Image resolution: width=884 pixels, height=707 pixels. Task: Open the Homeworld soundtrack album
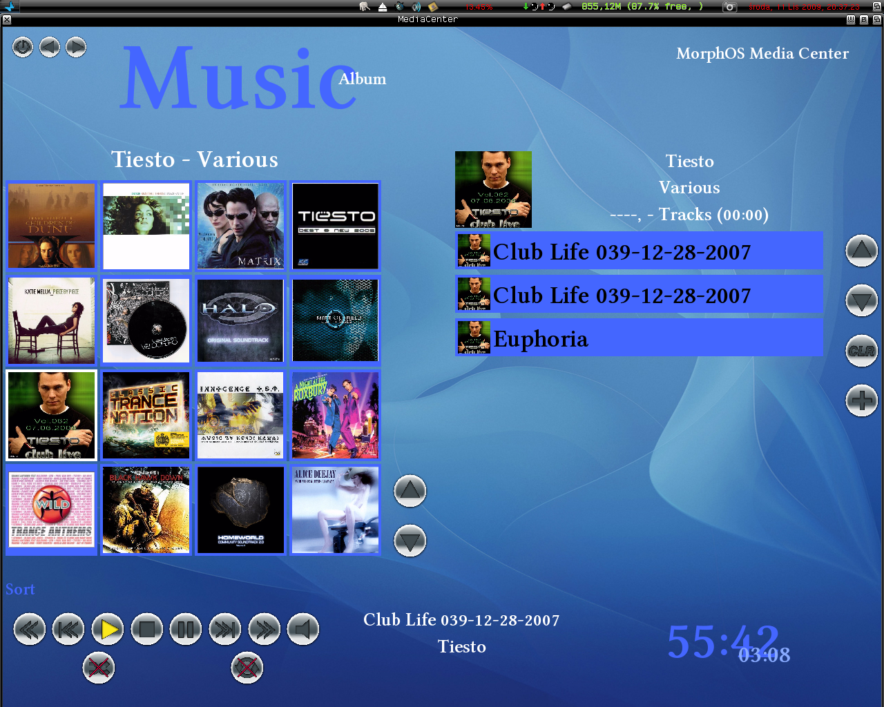pyautogui.click(x=240, y=510)
